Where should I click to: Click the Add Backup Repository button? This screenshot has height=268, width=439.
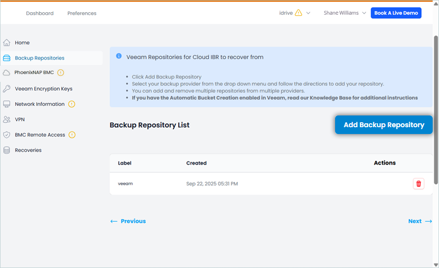coord(383,125)
